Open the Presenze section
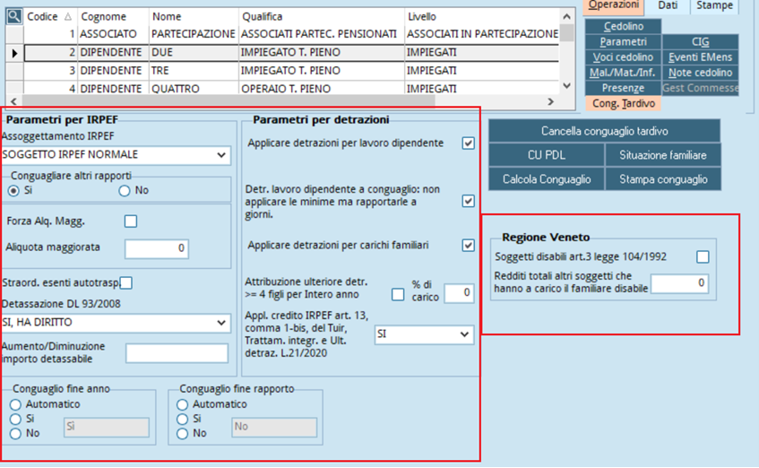The width and height of the screenshot is (759, 468). tap(623, 88)
